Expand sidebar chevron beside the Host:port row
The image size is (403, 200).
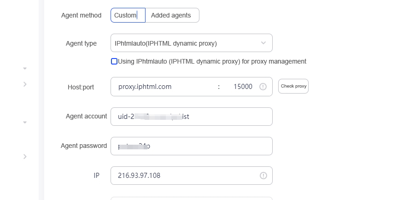[x=25, y=84]
